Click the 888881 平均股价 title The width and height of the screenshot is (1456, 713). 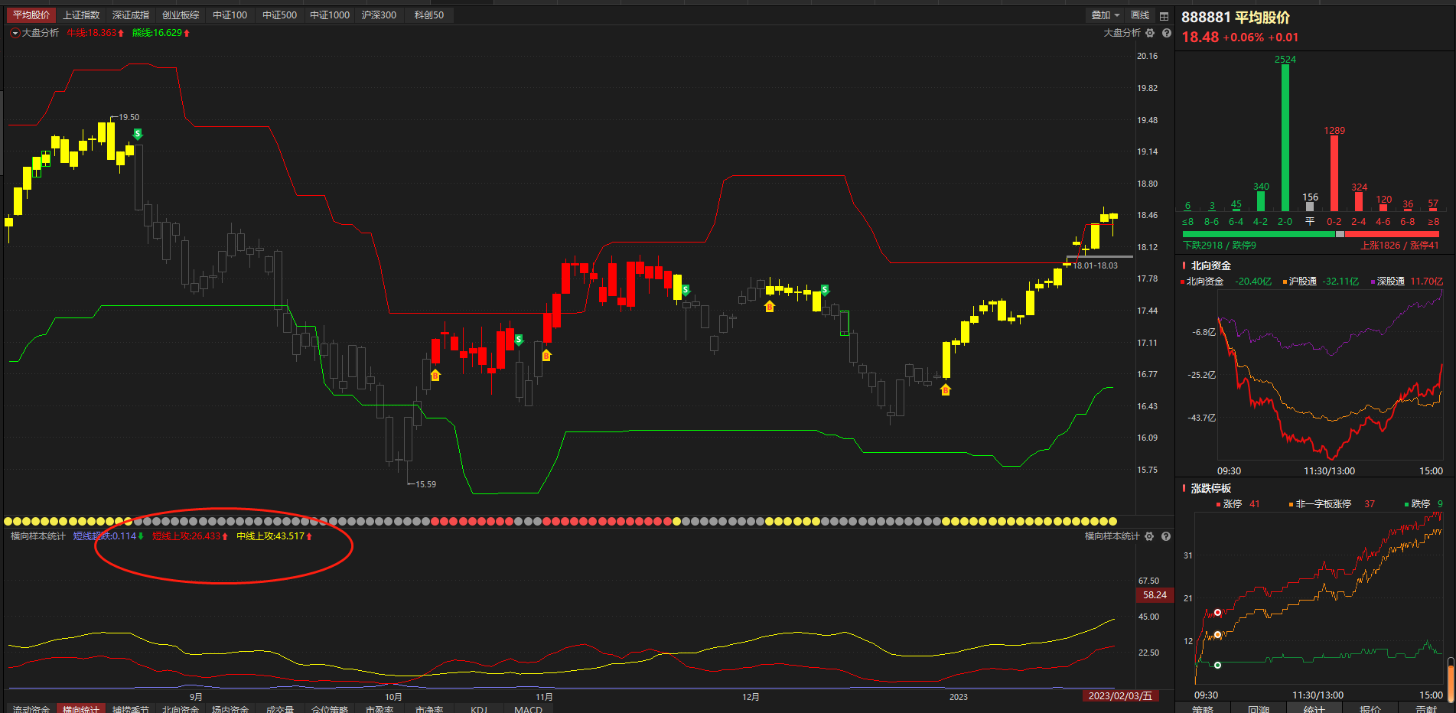click(1236, 18)
